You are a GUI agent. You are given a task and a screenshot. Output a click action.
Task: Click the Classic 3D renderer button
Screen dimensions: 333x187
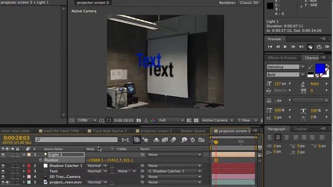(249, 3)
